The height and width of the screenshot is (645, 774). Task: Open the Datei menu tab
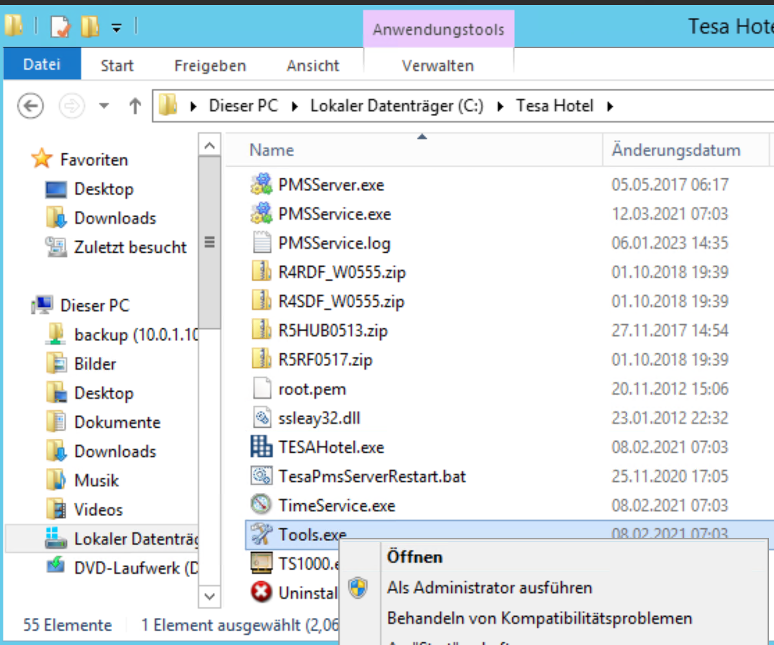point(42,64)
